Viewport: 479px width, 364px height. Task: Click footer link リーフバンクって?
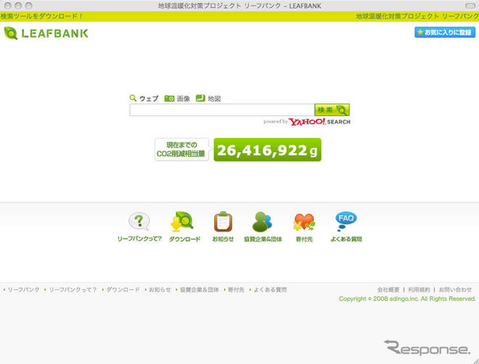(x=73, y=289)
